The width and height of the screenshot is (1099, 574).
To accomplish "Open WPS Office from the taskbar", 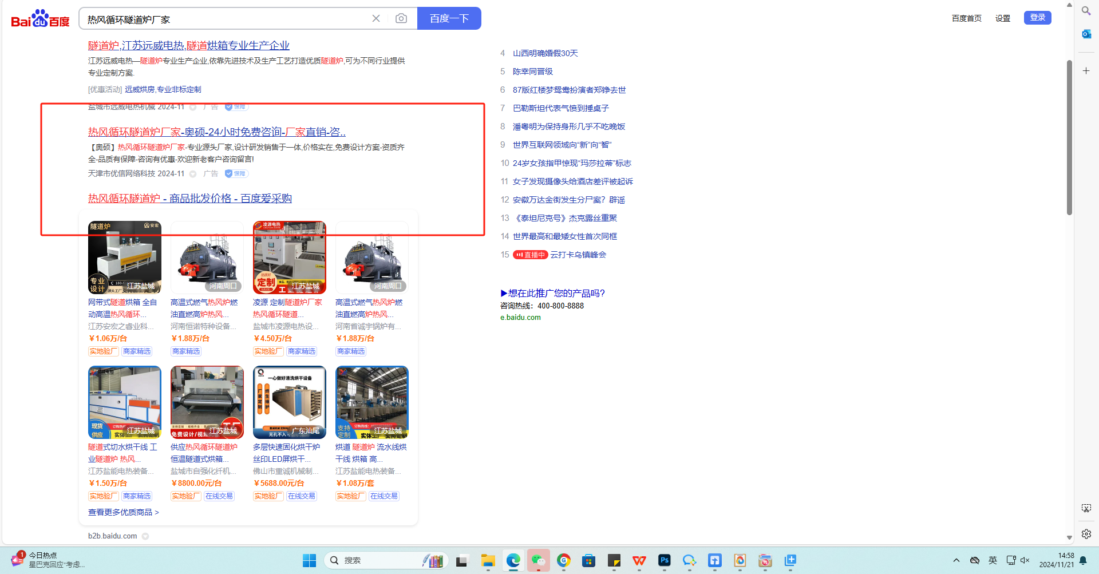I will [639, 560].
